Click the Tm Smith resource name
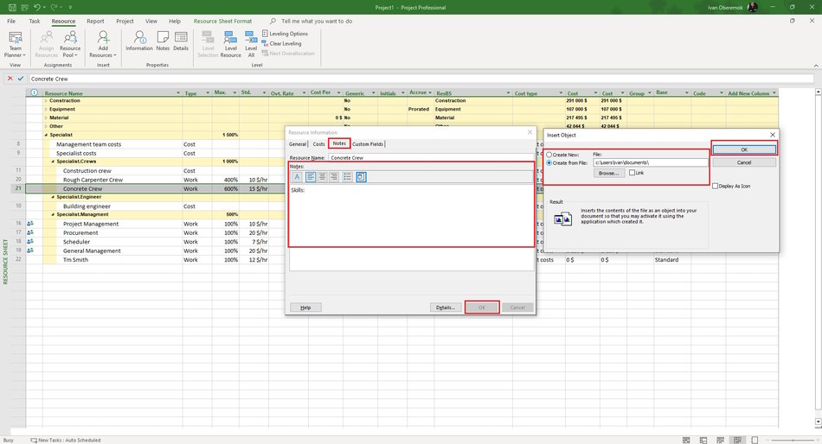Image resolution: width=822 pixels, height=444 pixels. point(75,260)
